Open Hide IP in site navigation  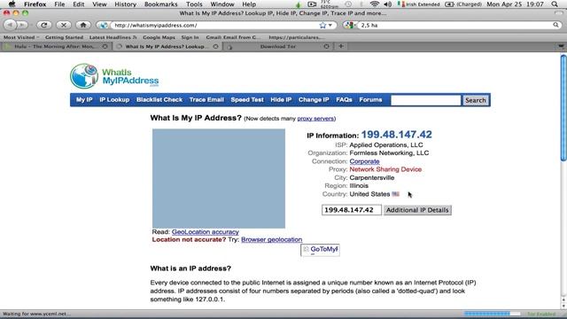pos(281,100)
